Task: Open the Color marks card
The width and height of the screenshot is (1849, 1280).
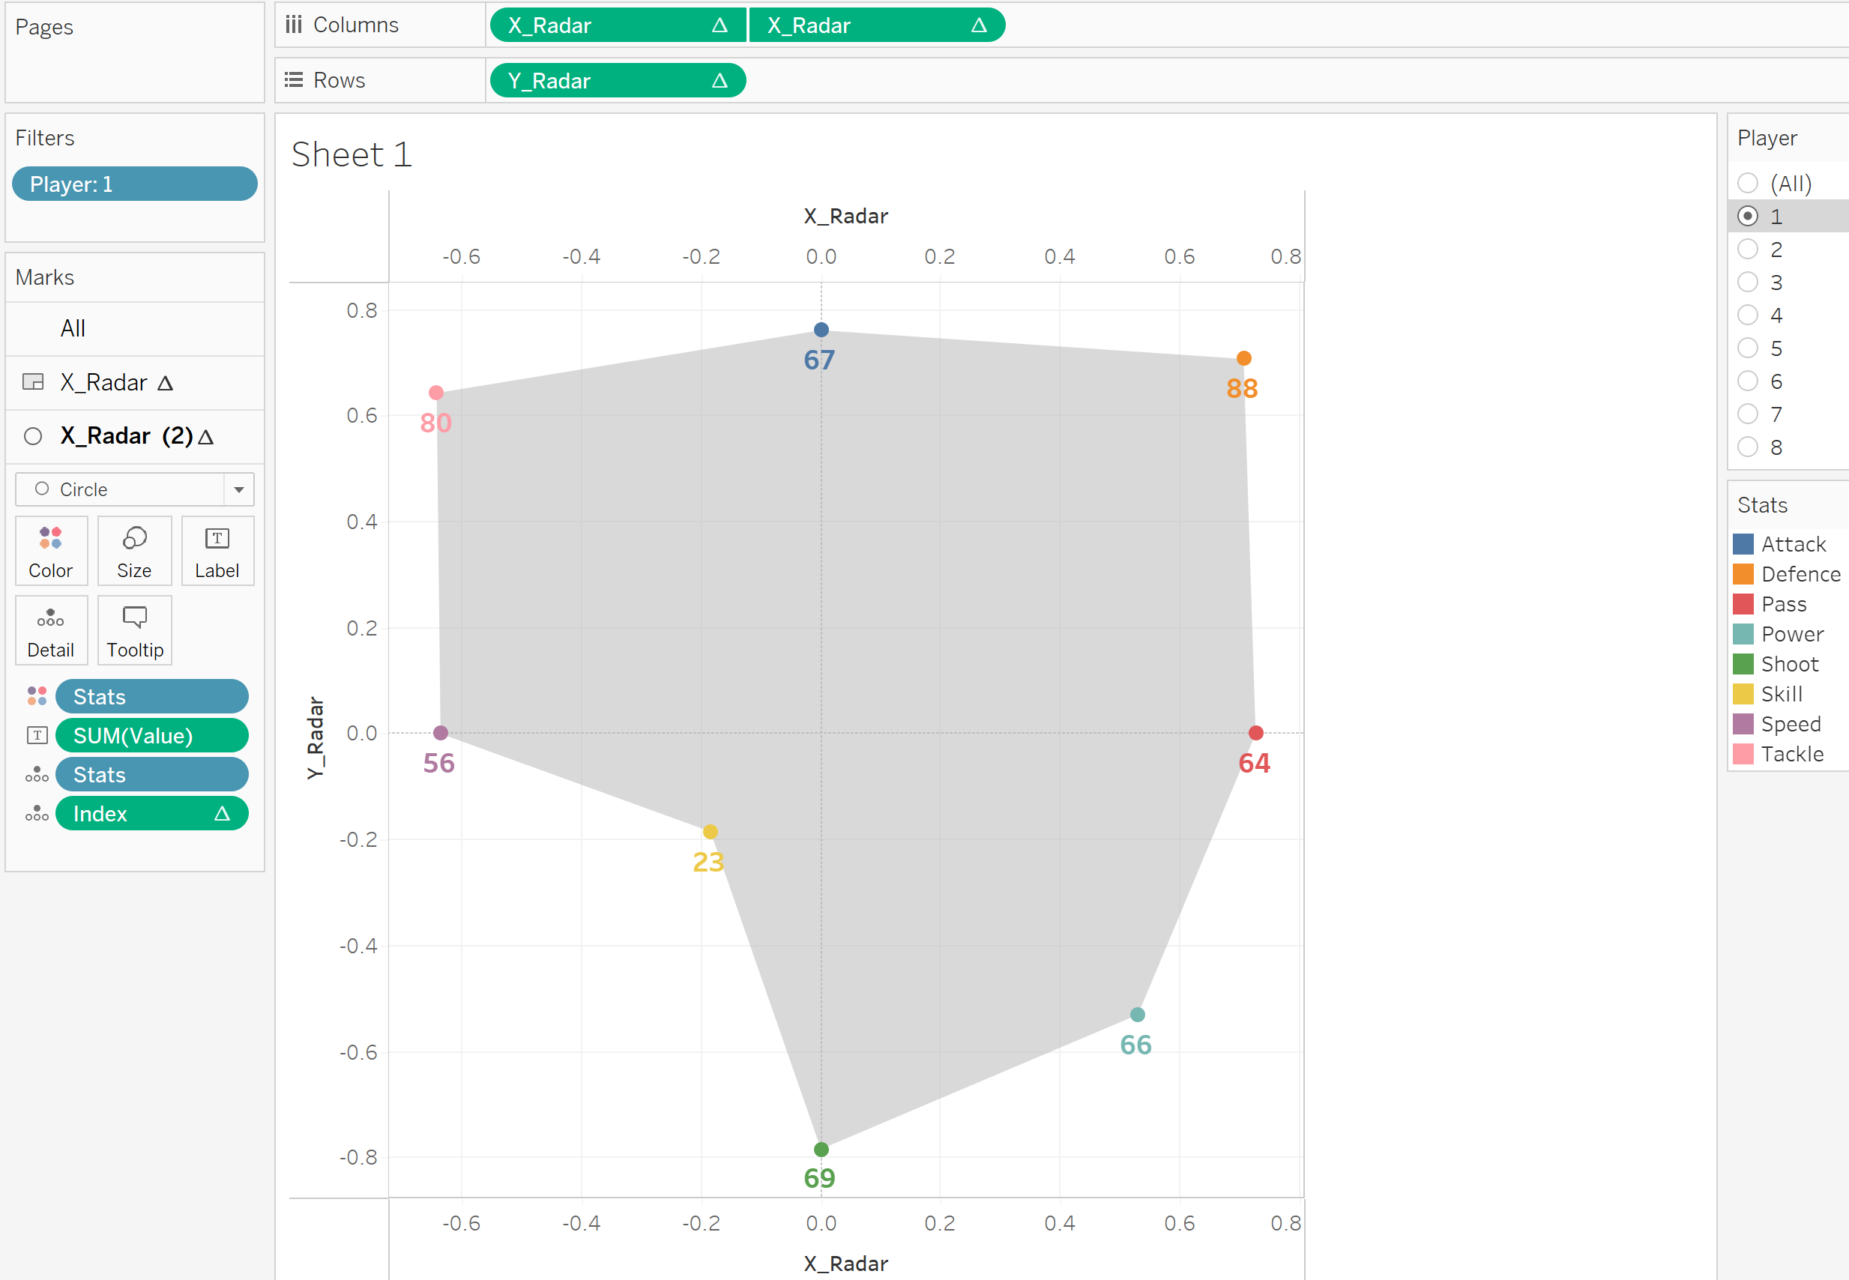Action: 50,551
